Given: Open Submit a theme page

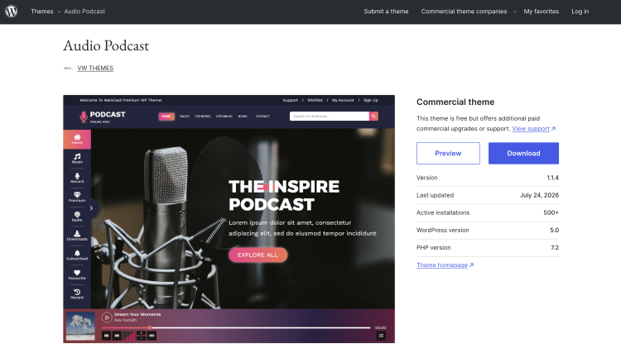Looking at the screenshot, I should tap(386, 12).
